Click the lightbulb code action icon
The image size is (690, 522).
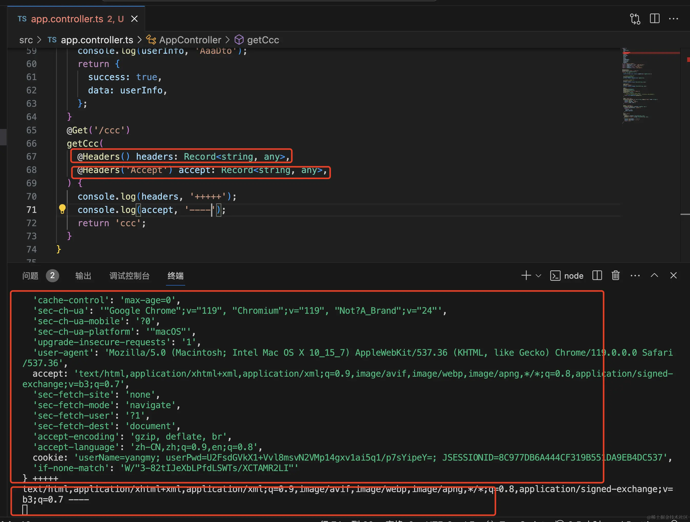click(62, 209)
